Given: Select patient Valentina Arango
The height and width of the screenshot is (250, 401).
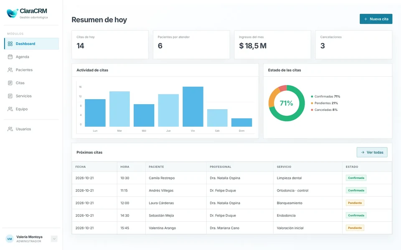Looking at the screenshot, I should pyautogui.click(x=162, y=228).
